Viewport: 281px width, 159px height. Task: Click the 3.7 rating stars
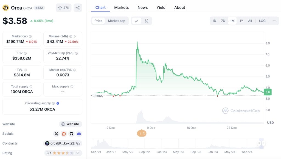[x=63, y=153]
